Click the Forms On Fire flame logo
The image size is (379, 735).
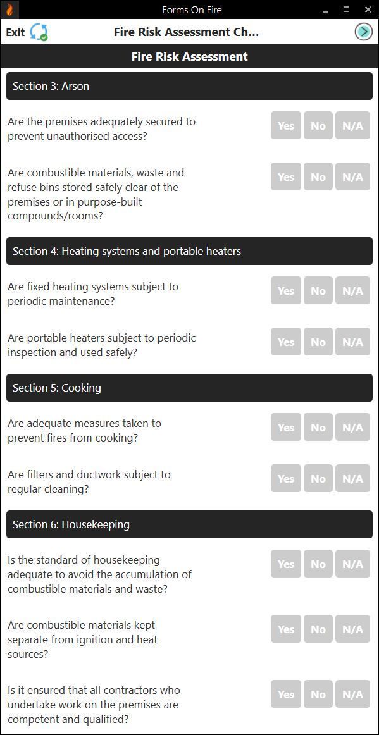[10, 9]
